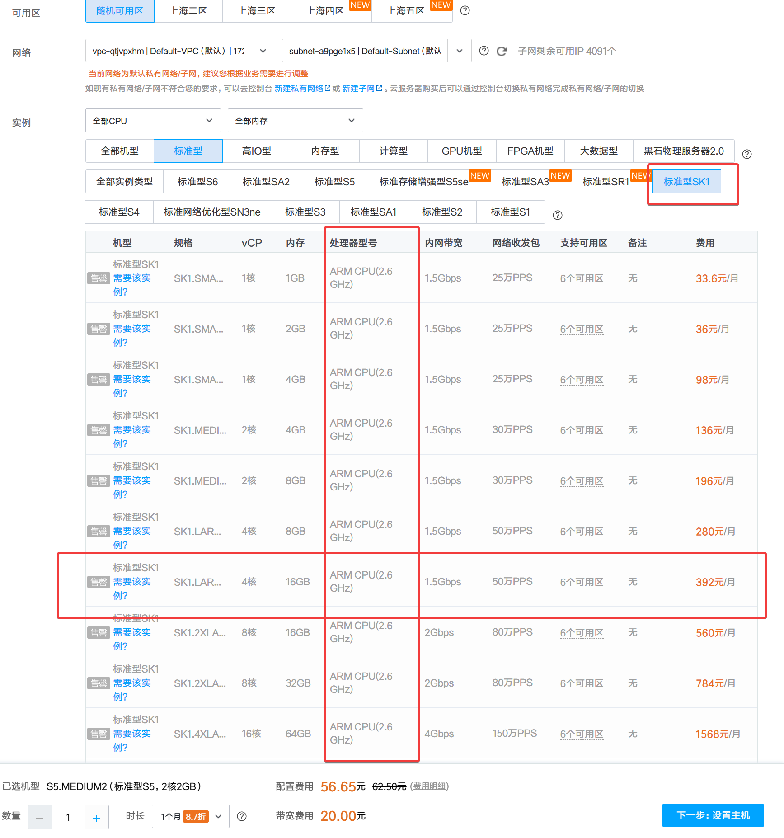784x838 pixels.
Task: Select 标准型SA1 instance type
Action: pos(373,212)
